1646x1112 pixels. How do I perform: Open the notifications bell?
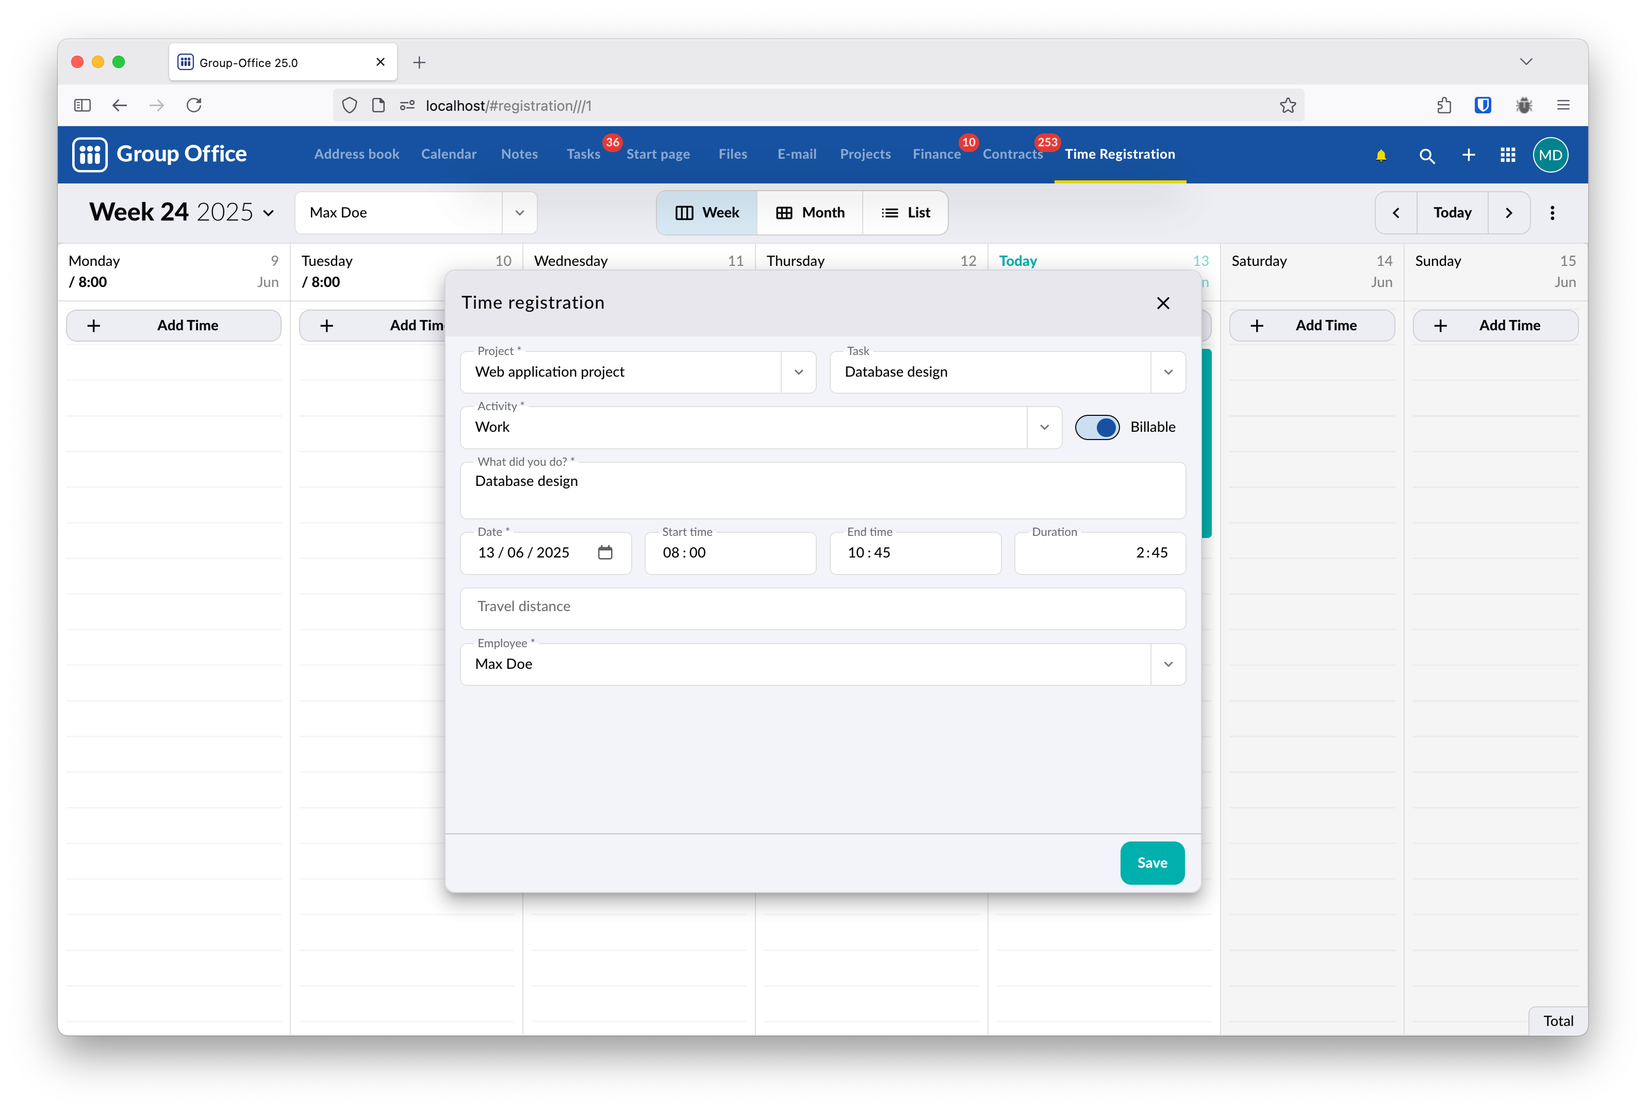[1380, 155]
